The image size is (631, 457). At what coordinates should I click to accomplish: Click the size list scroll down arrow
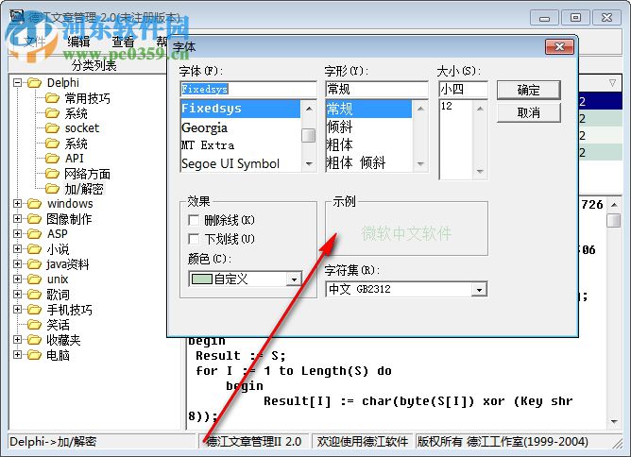480,172
